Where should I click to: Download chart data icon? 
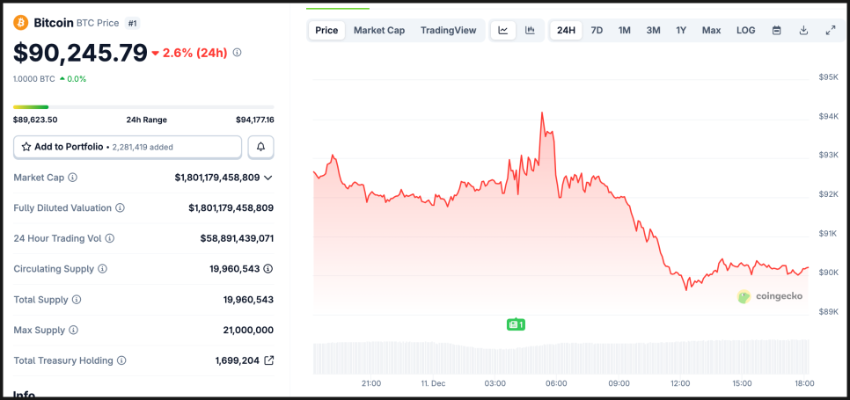[803, 30]
